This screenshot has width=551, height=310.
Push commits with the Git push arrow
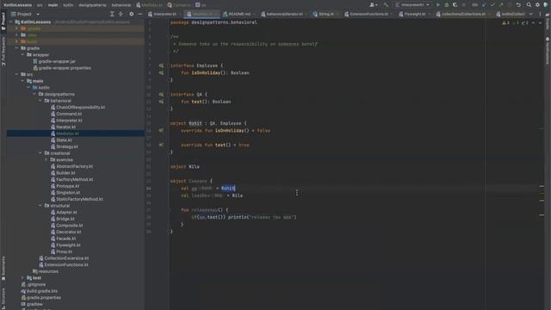[501, 5]
